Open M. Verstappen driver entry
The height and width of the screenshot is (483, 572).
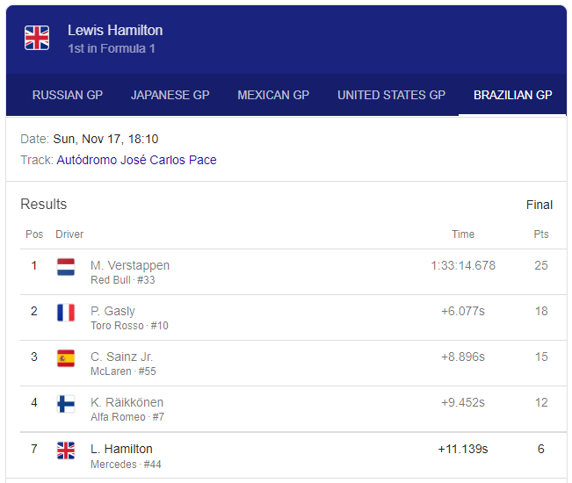click(130, 265)
